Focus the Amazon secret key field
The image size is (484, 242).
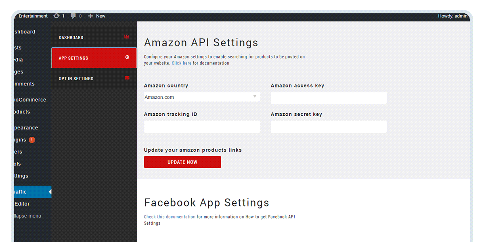329,127
